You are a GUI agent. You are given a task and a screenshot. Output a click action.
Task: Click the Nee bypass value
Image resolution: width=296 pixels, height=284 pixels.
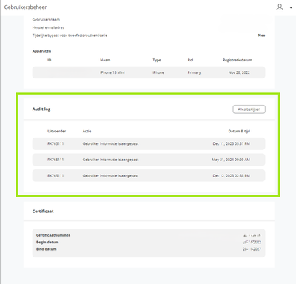(261, 35)
